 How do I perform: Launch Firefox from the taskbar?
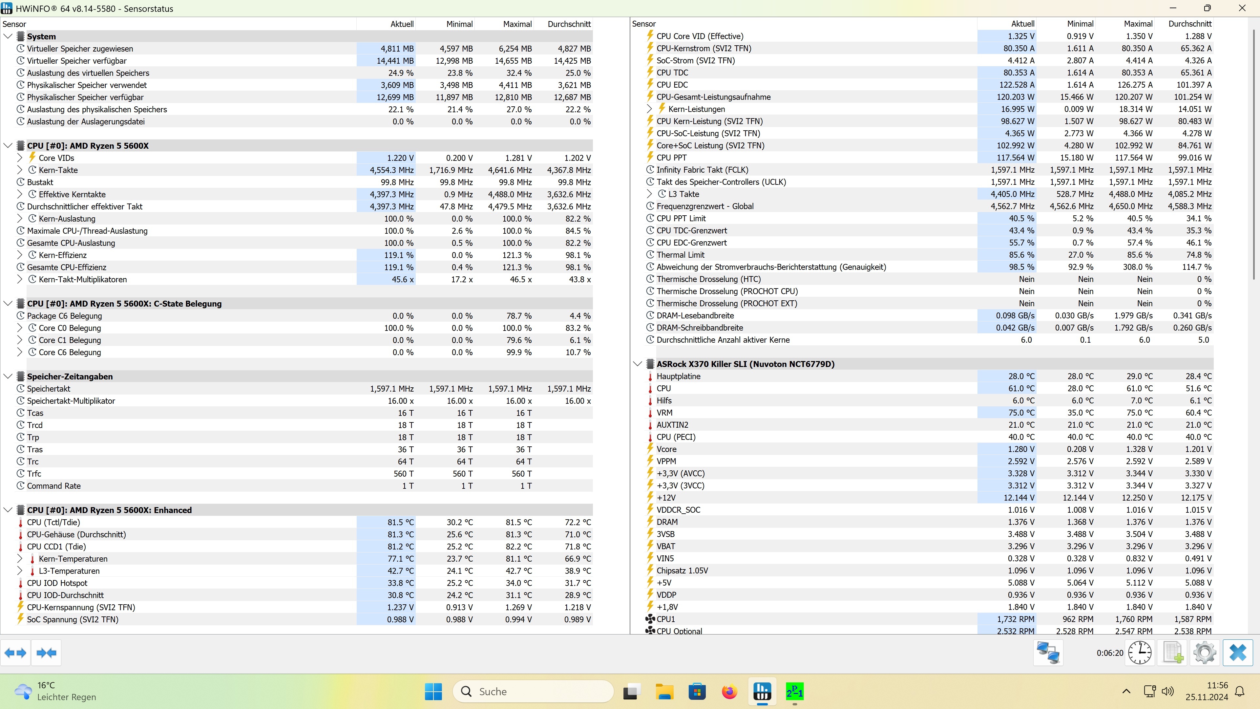click(729, 691)
